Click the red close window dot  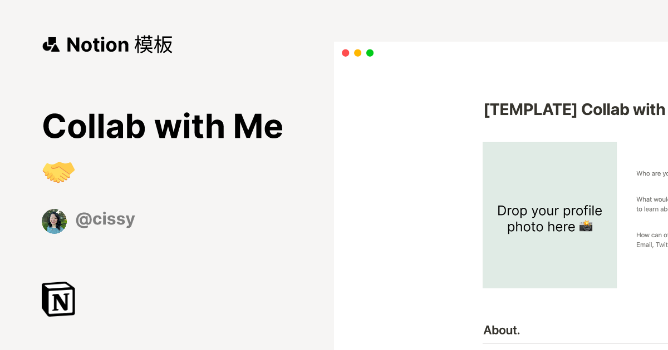[x=346, y=53]
